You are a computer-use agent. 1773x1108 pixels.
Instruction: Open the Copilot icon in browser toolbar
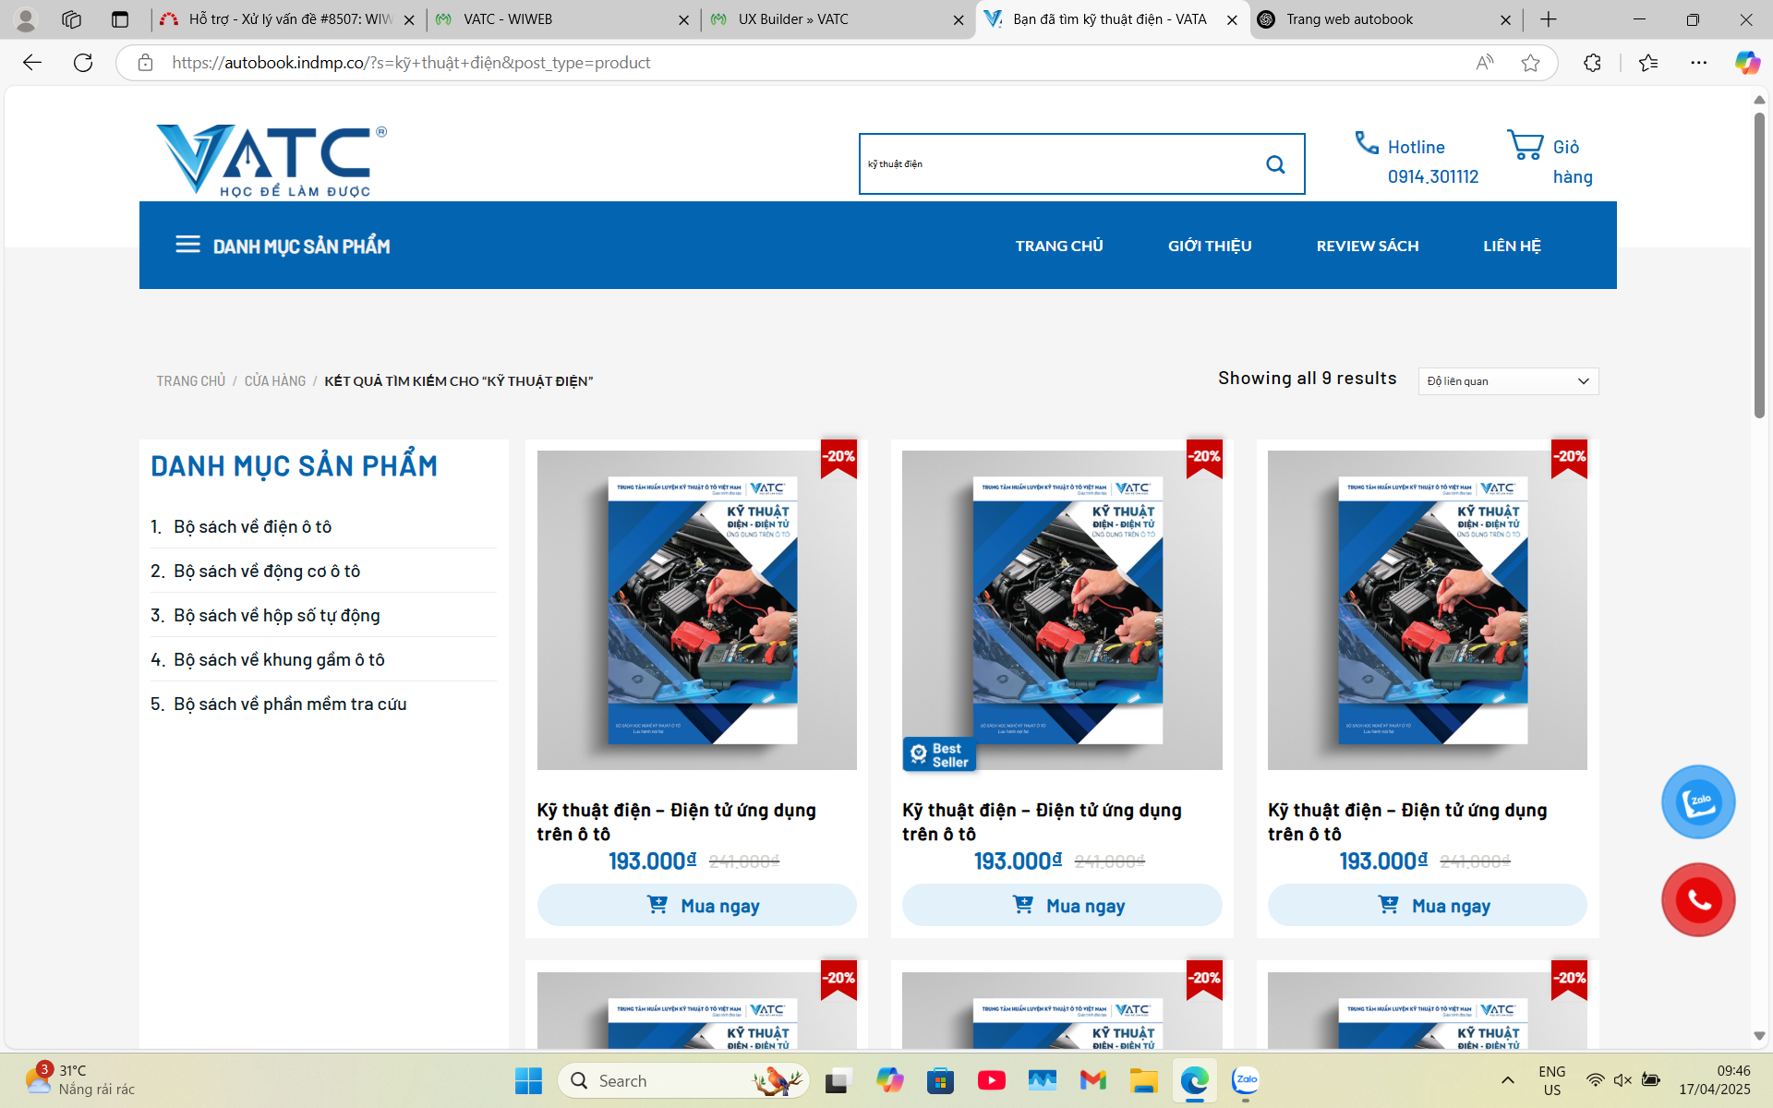point(1747,63)
